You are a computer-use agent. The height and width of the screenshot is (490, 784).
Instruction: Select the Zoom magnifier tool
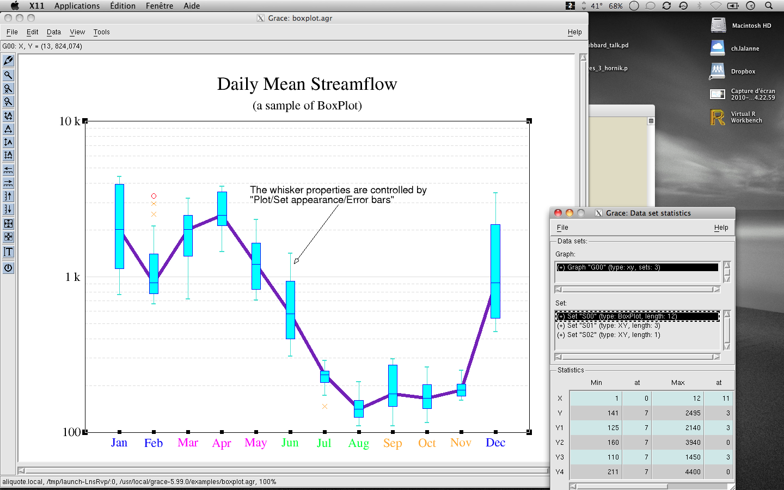click(8, 75)
